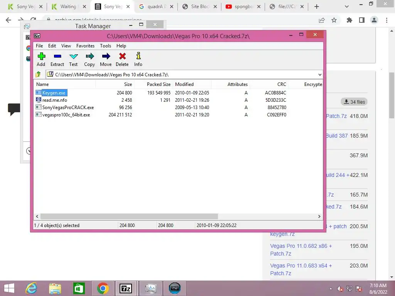Screen dimensions: 395x296
Task: Click the Keygen.exe file icon
Action: point(38,92)
